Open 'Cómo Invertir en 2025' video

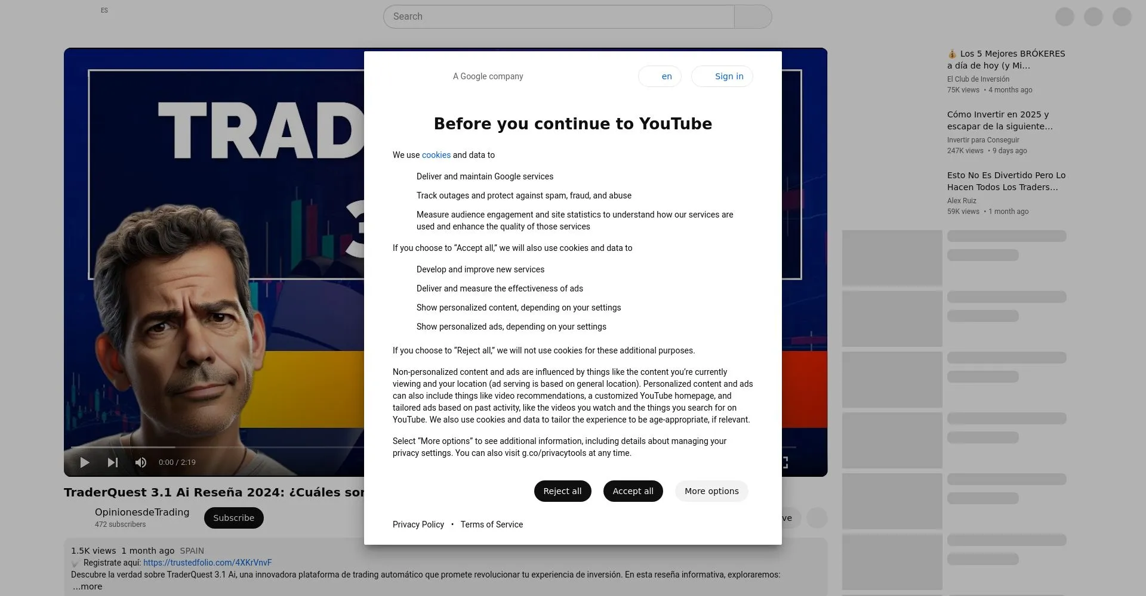1000,120
